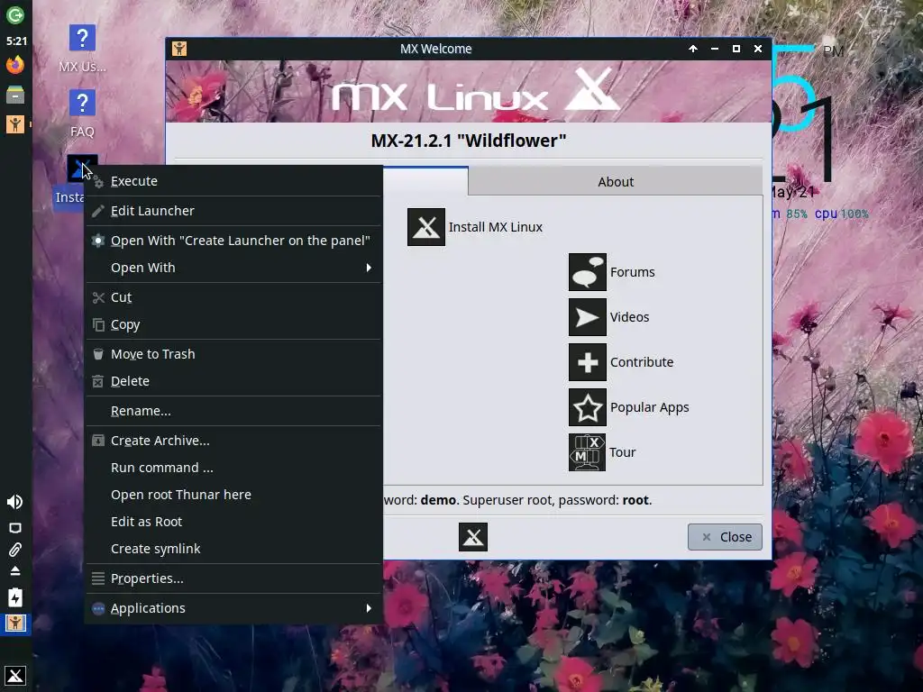Click the Popular Apps label
Screen dimensions: 923x692
[649, 408]
